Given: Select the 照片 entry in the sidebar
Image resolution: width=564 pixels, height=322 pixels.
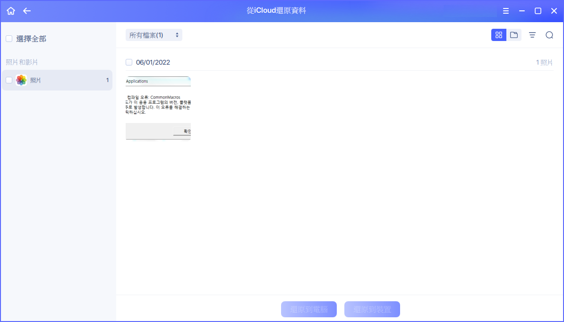Looking at the screenshot, I should pos(36,80).
